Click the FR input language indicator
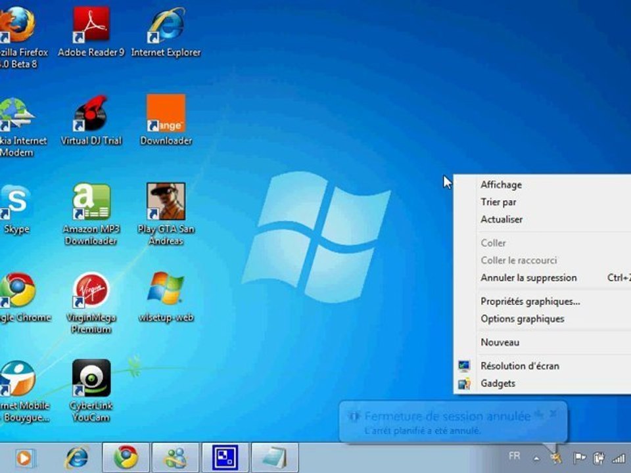The image size is (631, 473). pos(514,456)
